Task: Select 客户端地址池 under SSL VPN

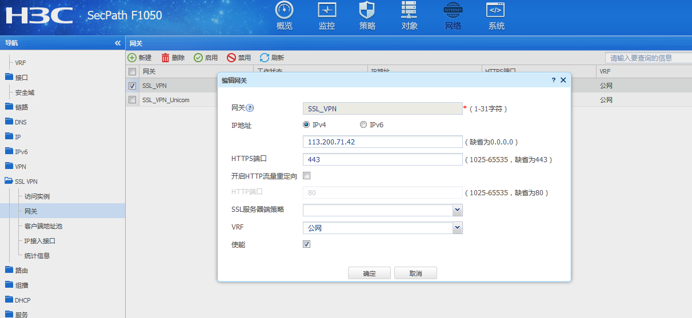Action: pyautogui.click(x=43, y=226)
